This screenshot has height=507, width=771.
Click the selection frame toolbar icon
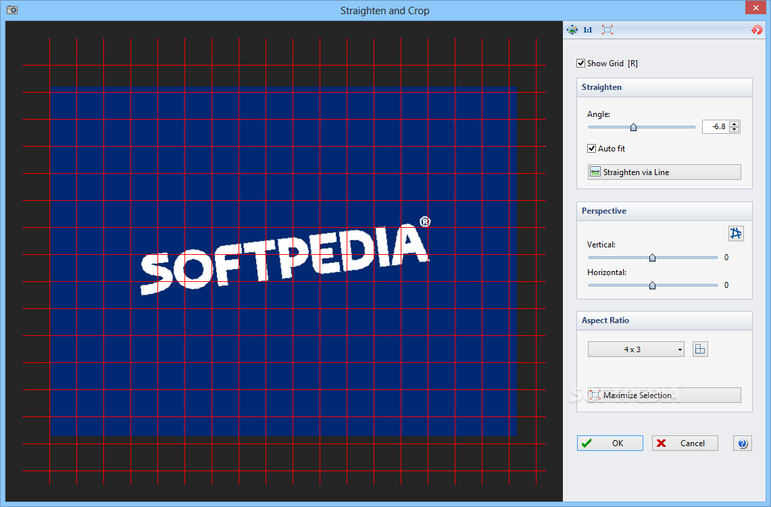(607, 30)
